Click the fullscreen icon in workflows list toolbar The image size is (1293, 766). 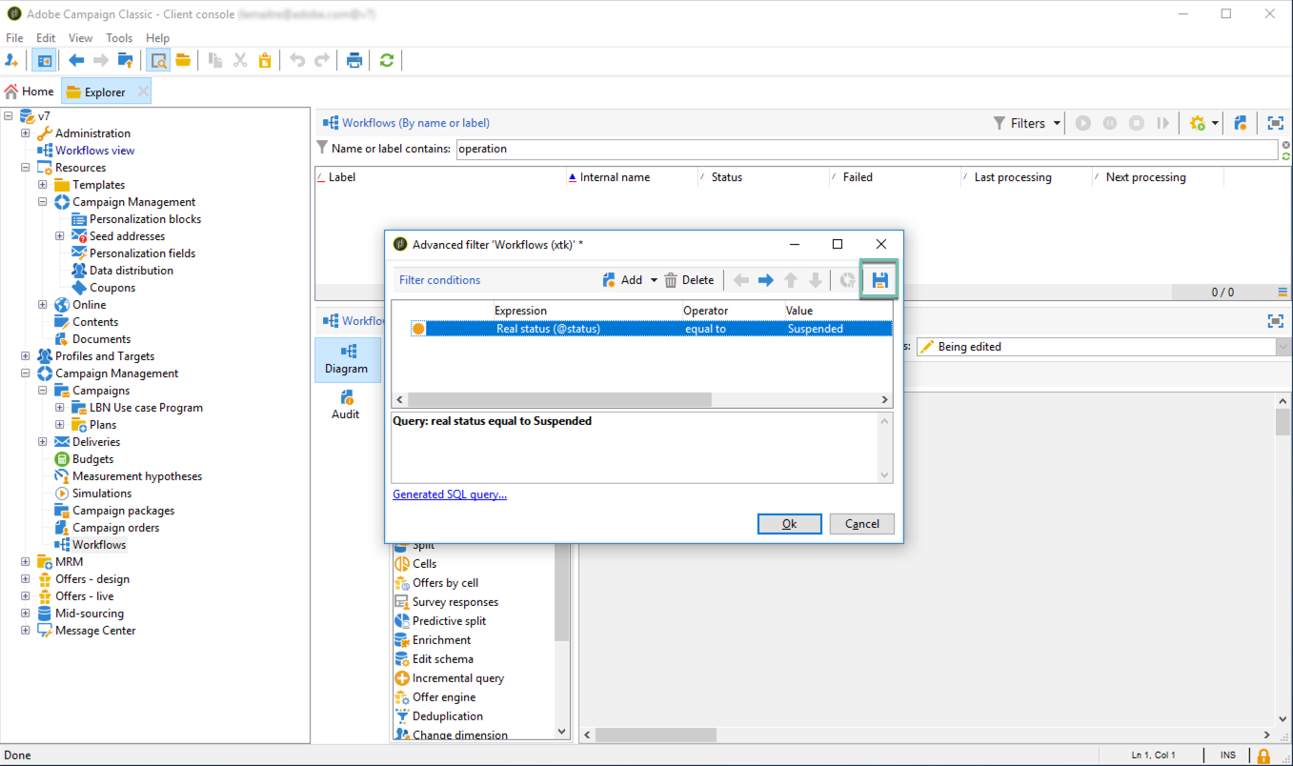pos(1275,123)
